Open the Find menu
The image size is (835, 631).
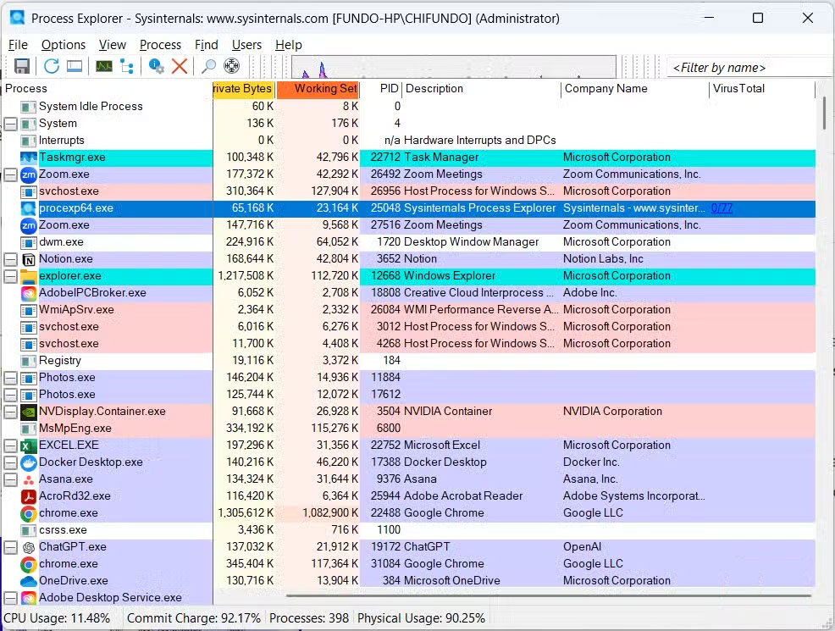[206, 45]
